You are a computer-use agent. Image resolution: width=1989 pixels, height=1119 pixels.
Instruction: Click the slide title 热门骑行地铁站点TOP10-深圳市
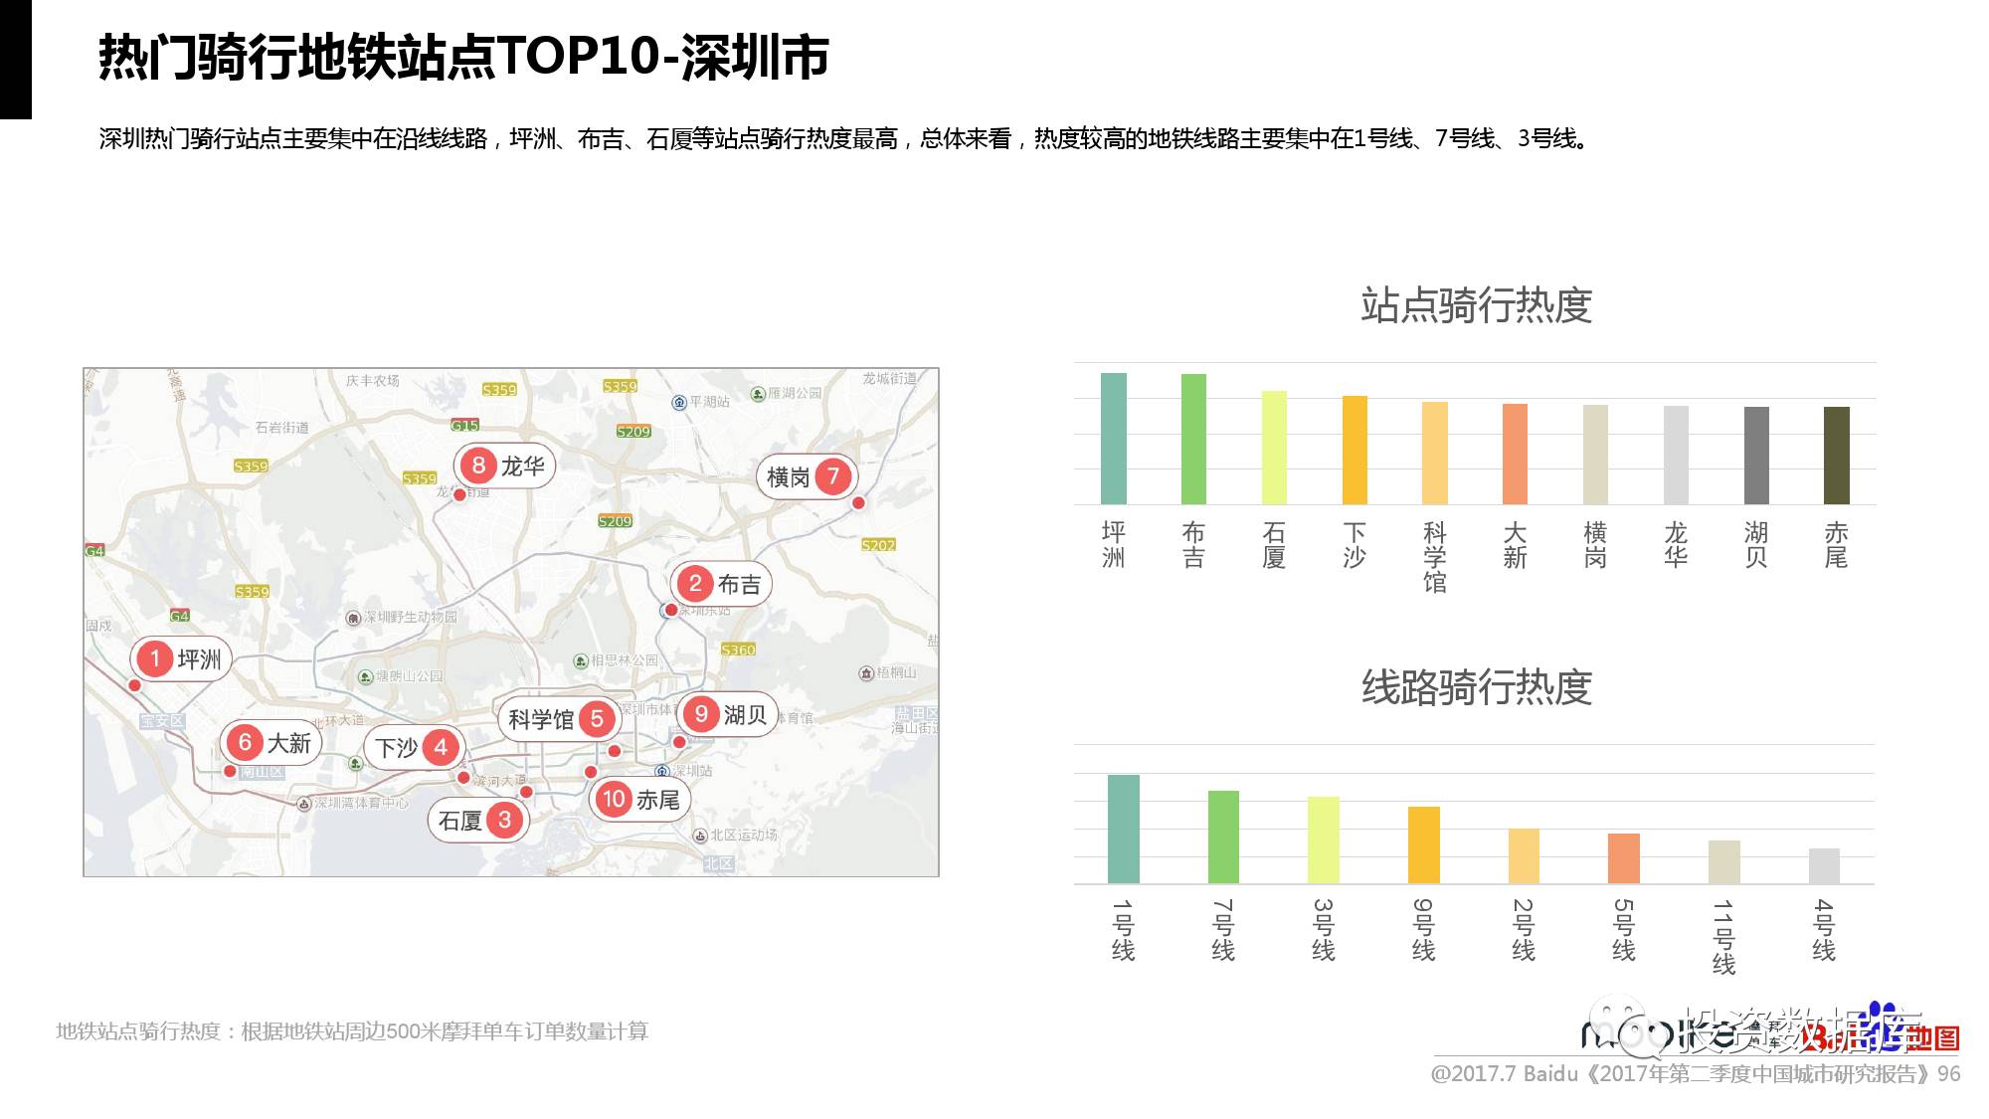463,57
